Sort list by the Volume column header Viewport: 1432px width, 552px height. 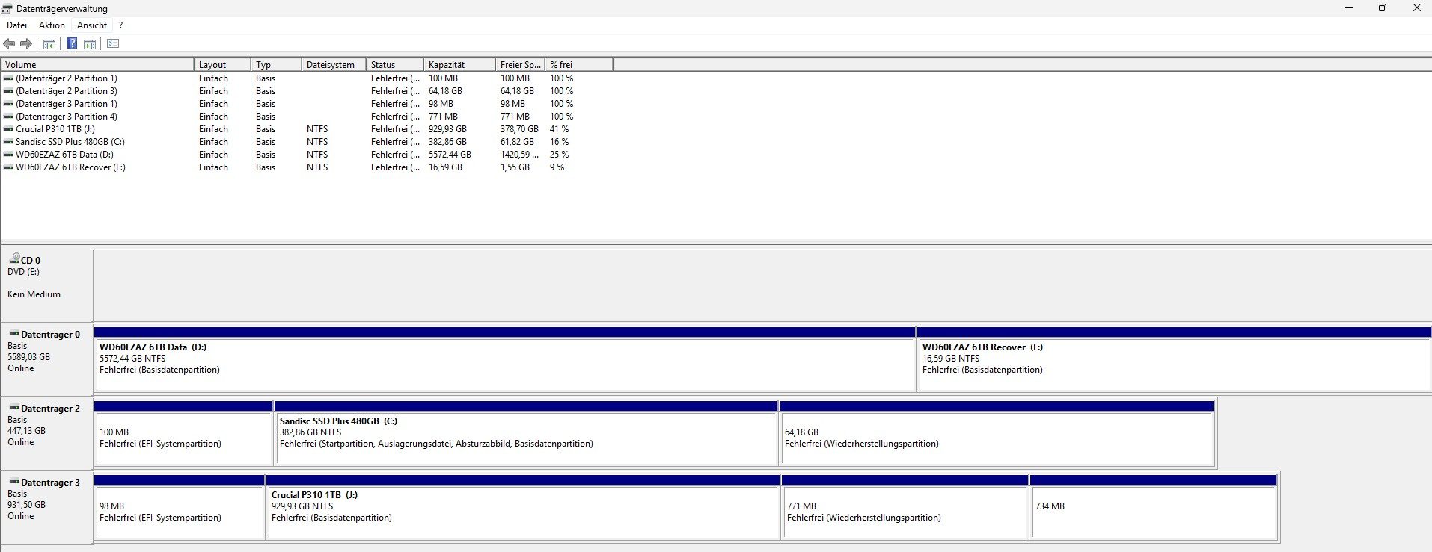tap(97, 65)
